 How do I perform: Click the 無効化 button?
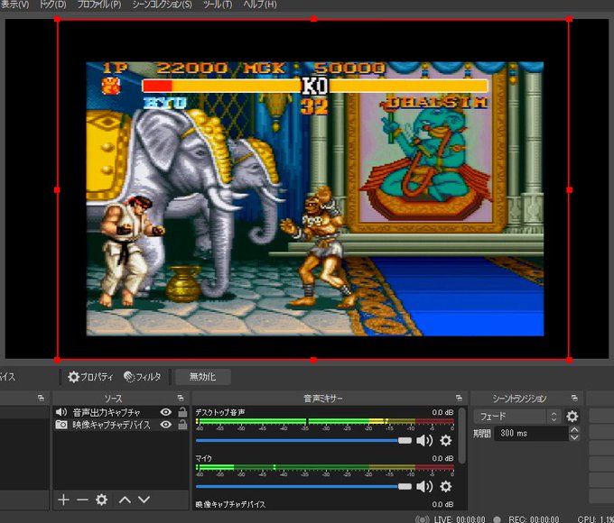[203, 377]
